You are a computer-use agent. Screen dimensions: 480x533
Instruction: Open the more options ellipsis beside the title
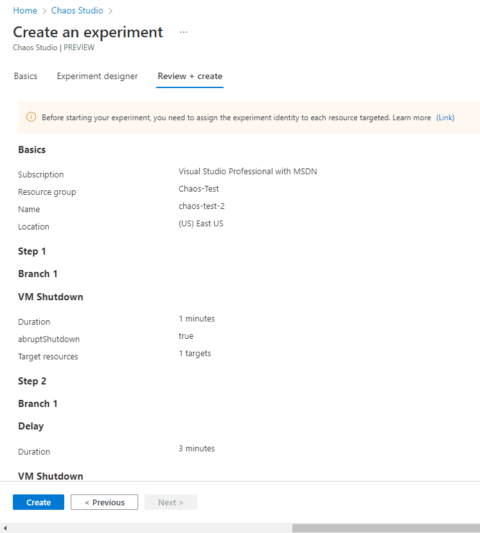tap(184, 32)
